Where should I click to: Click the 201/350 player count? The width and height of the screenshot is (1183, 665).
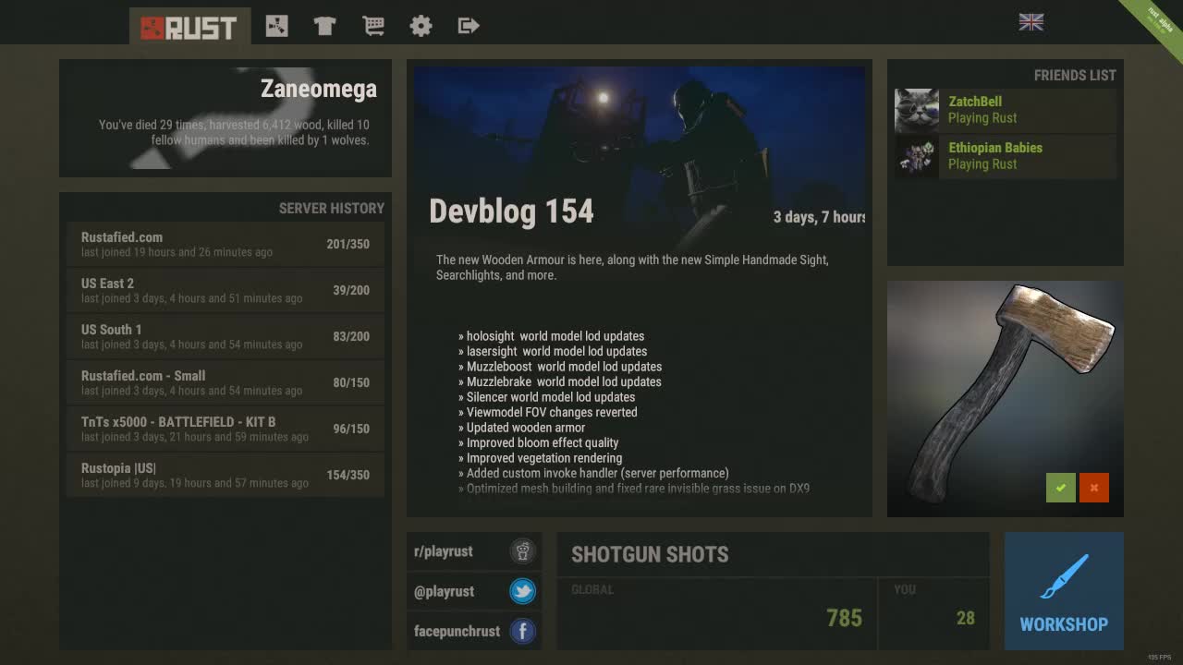click(348, 245)
